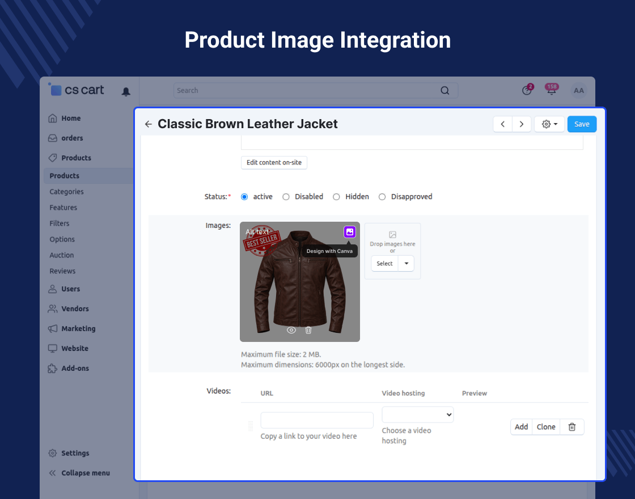Open notifications bell with 158 badge
The image size is (635, 499).
point(552,90)
